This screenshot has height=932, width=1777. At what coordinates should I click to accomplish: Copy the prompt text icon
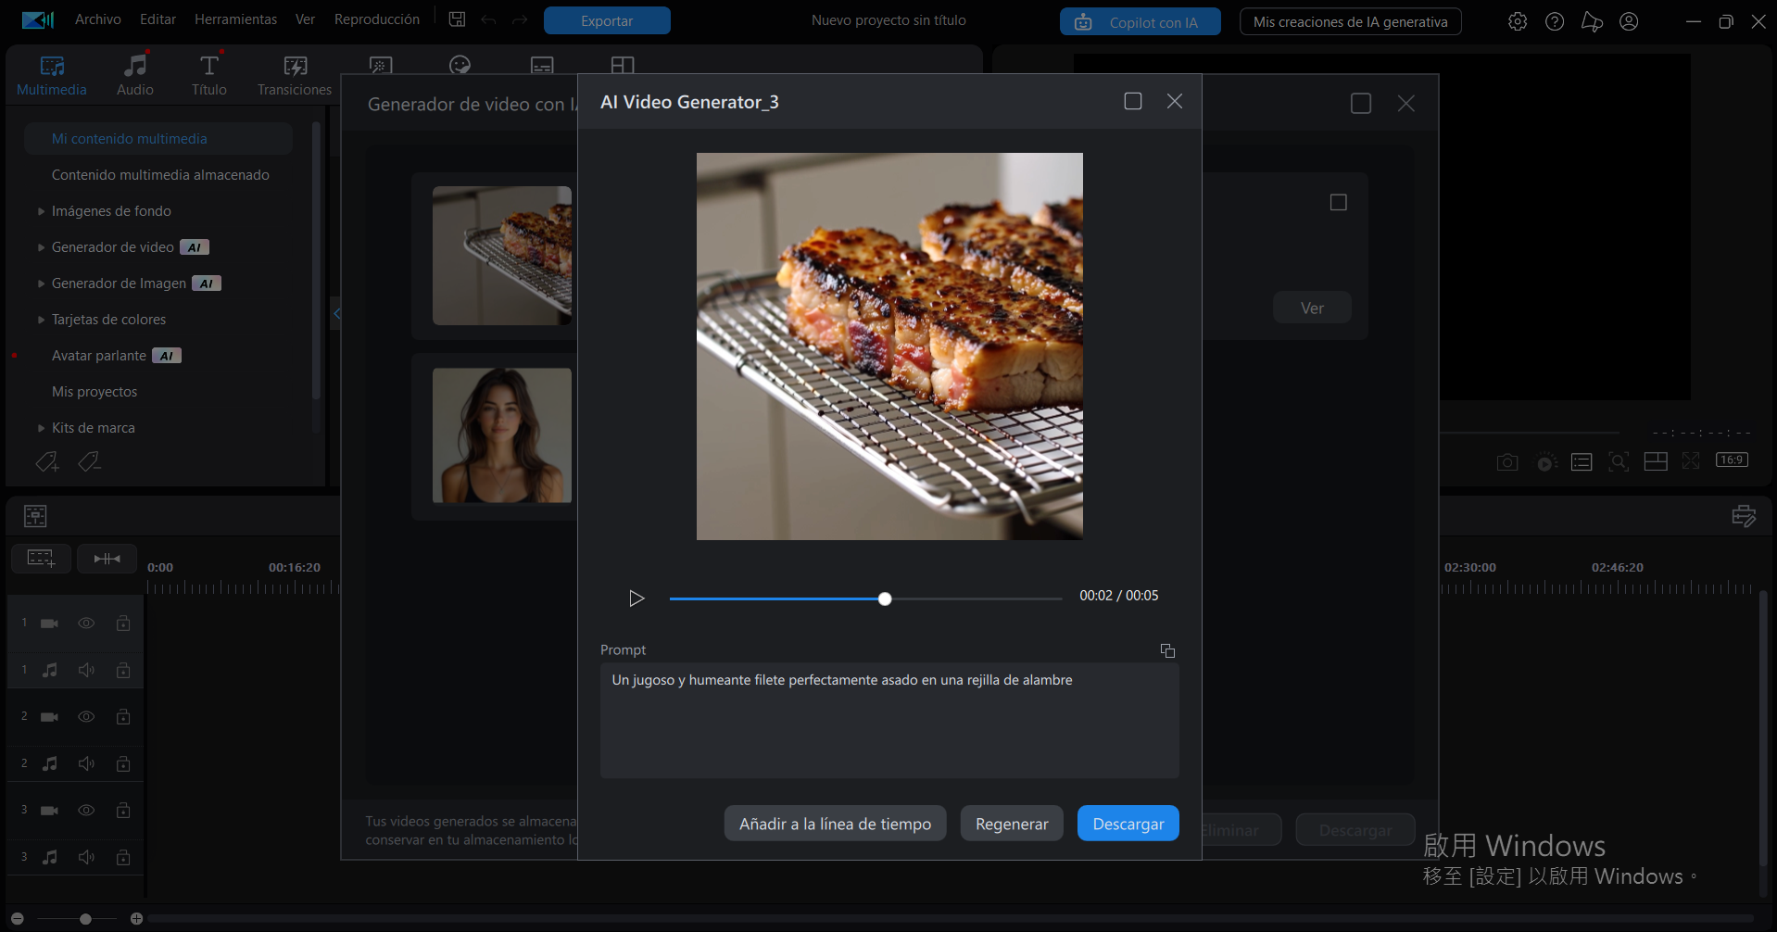[x=1167, y=650]
